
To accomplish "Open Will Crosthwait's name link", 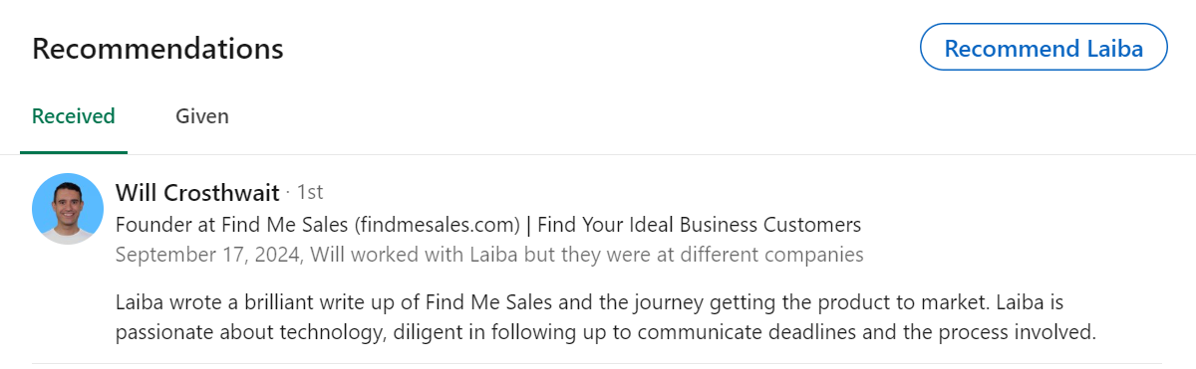I will click(x=197, y=192).
